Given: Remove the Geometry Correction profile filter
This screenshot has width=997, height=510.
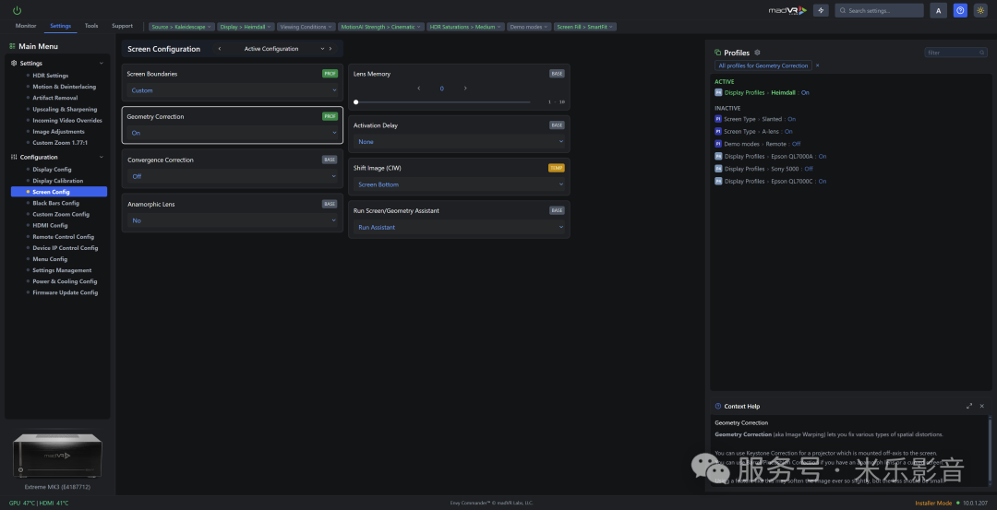Looking at the screenshot, I should coord(817,65).
